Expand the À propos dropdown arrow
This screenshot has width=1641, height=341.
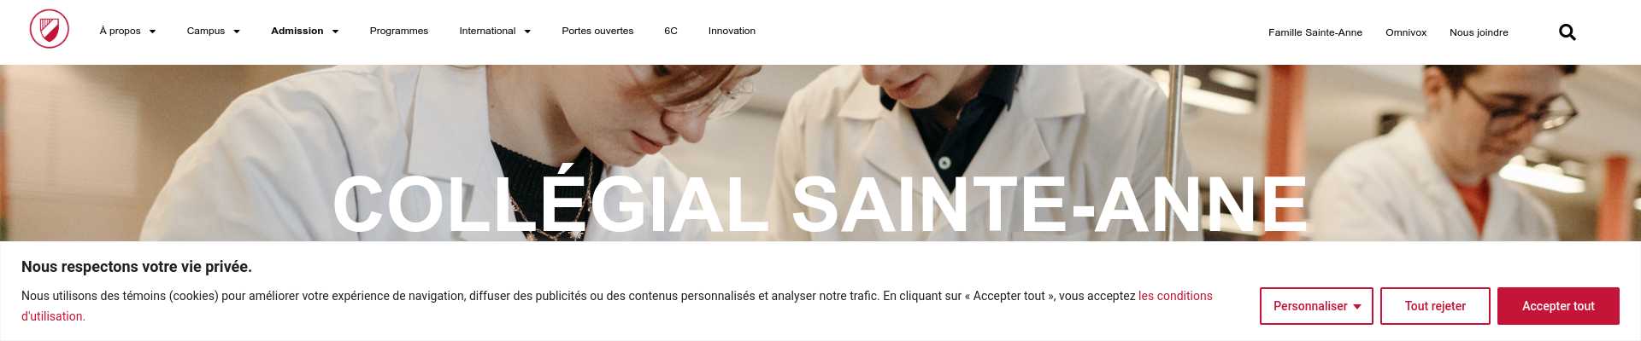coord(152,32)
